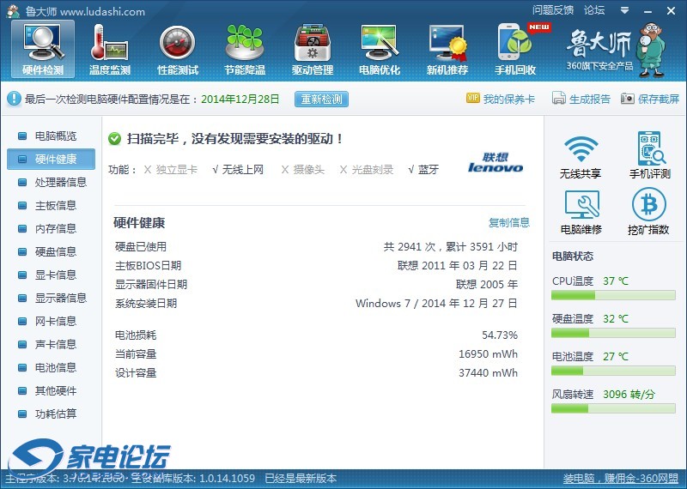Open the 性能测试 performance test

pyautogui.click(x=178, y=49)
